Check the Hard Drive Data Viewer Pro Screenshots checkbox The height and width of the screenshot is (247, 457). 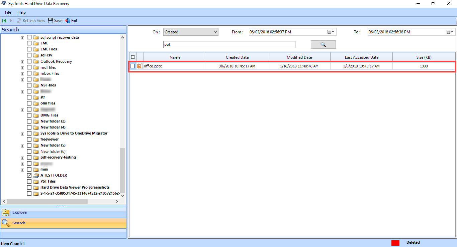tap(29, 188)
